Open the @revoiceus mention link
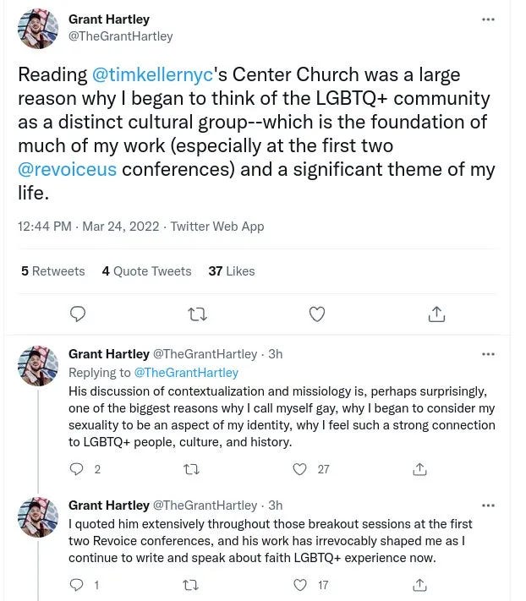 click(67, 169)
